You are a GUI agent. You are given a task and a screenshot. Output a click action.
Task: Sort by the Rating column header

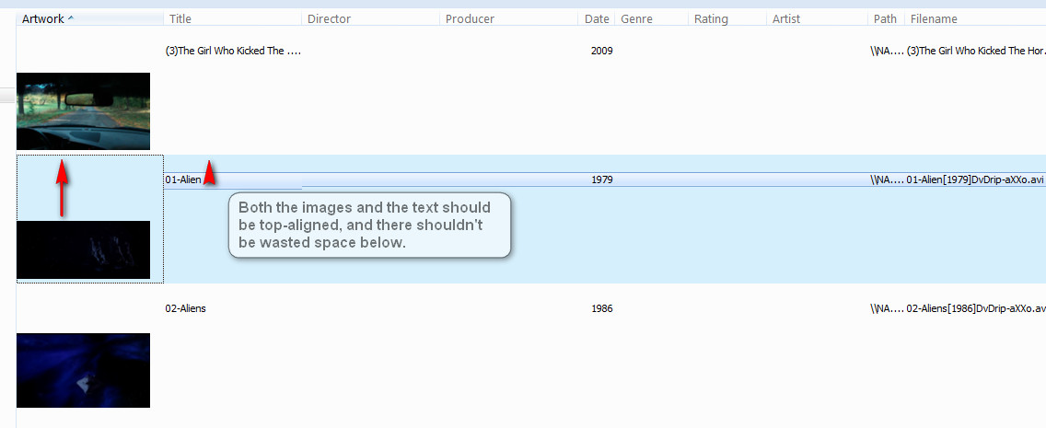pyautogui.click(x=711, y=18)
